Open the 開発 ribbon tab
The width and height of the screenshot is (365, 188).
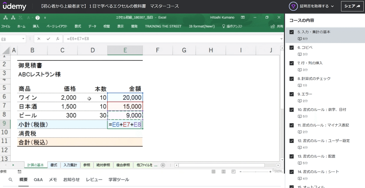click(x=134, y=26)
